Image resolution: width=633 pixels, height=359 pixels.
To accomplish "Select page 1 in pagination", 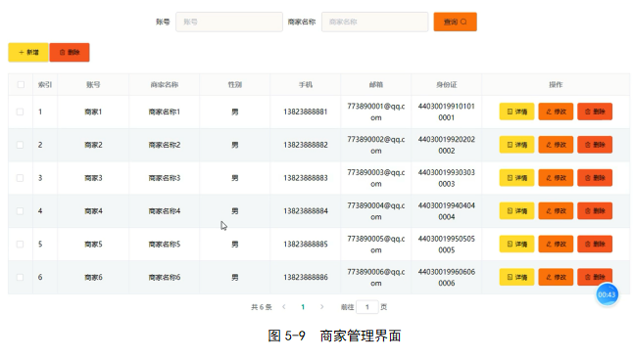I will point(303,307).
